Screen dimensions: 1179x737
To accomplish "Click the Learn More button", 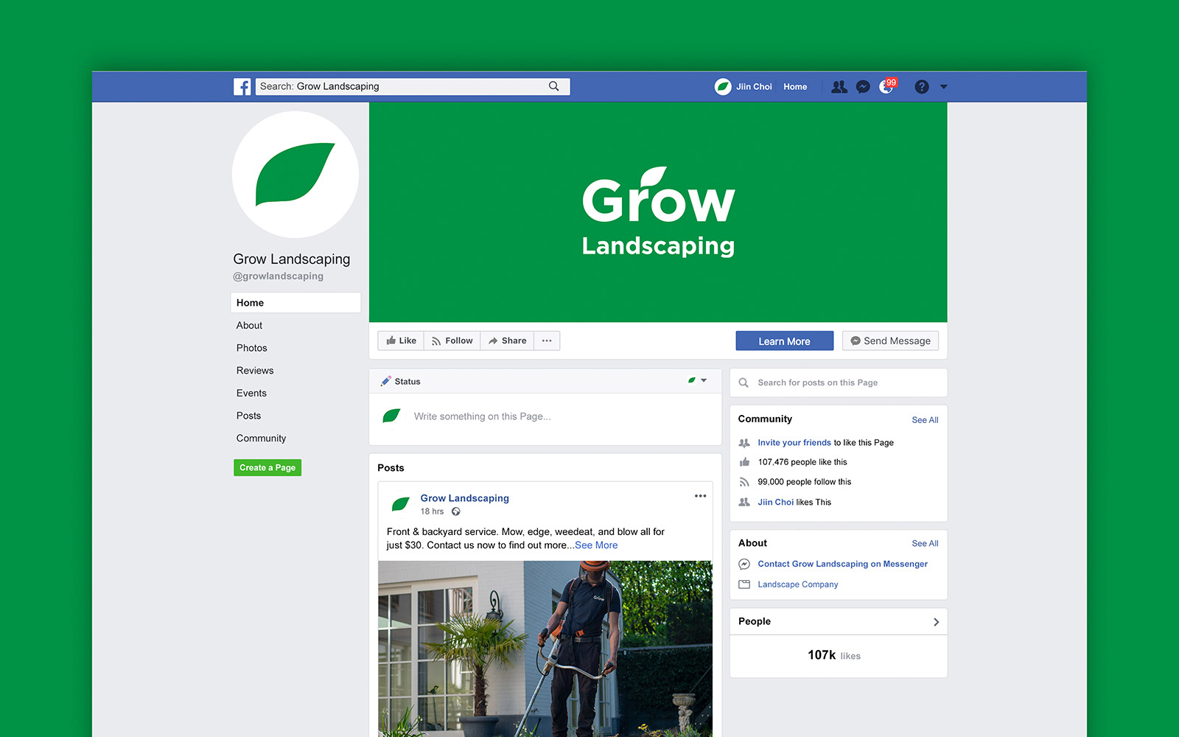I will tap(785, 341).
